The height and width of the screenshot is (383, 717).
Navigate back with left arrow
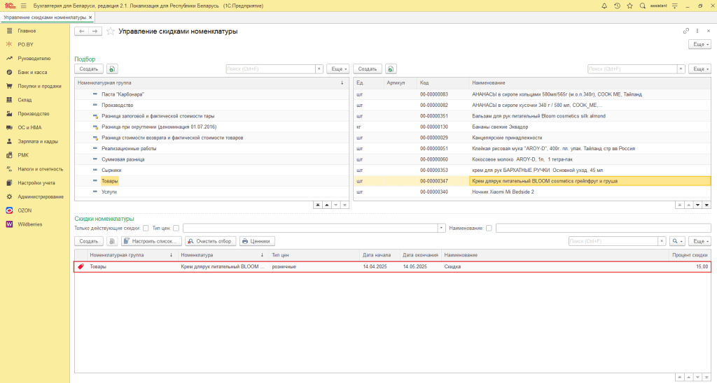click(81, 31)
